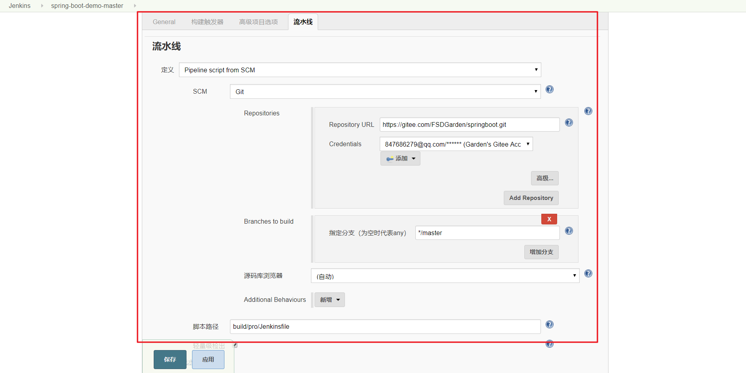Open the spring-boot-demo-master breadcrumb link
Image resolution: width=746 pixels, height=373 pixels.
point(87,6)
